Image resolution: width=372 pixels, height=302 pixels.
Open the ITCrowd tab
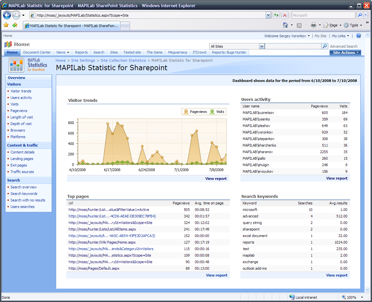199,52
